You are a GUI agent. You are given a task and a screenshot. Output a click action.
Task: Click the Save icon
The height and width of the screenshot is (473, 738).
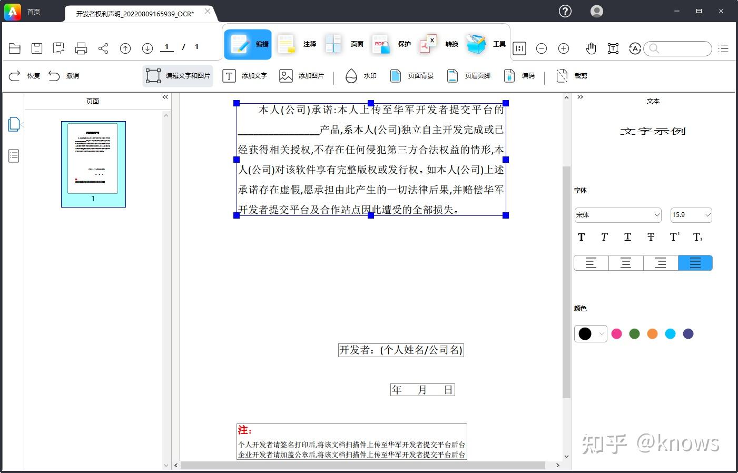[x=37, y=48]
